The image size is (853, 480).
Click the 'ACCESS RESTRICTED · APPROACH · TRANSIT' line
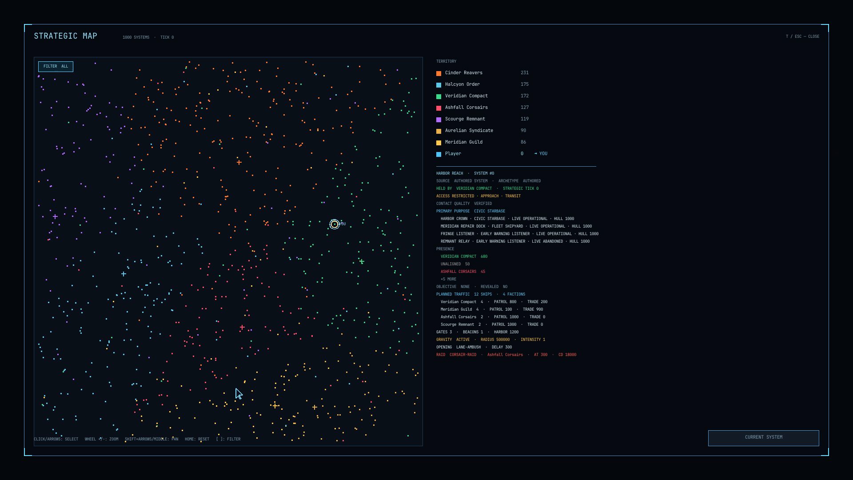click(478, 196)
